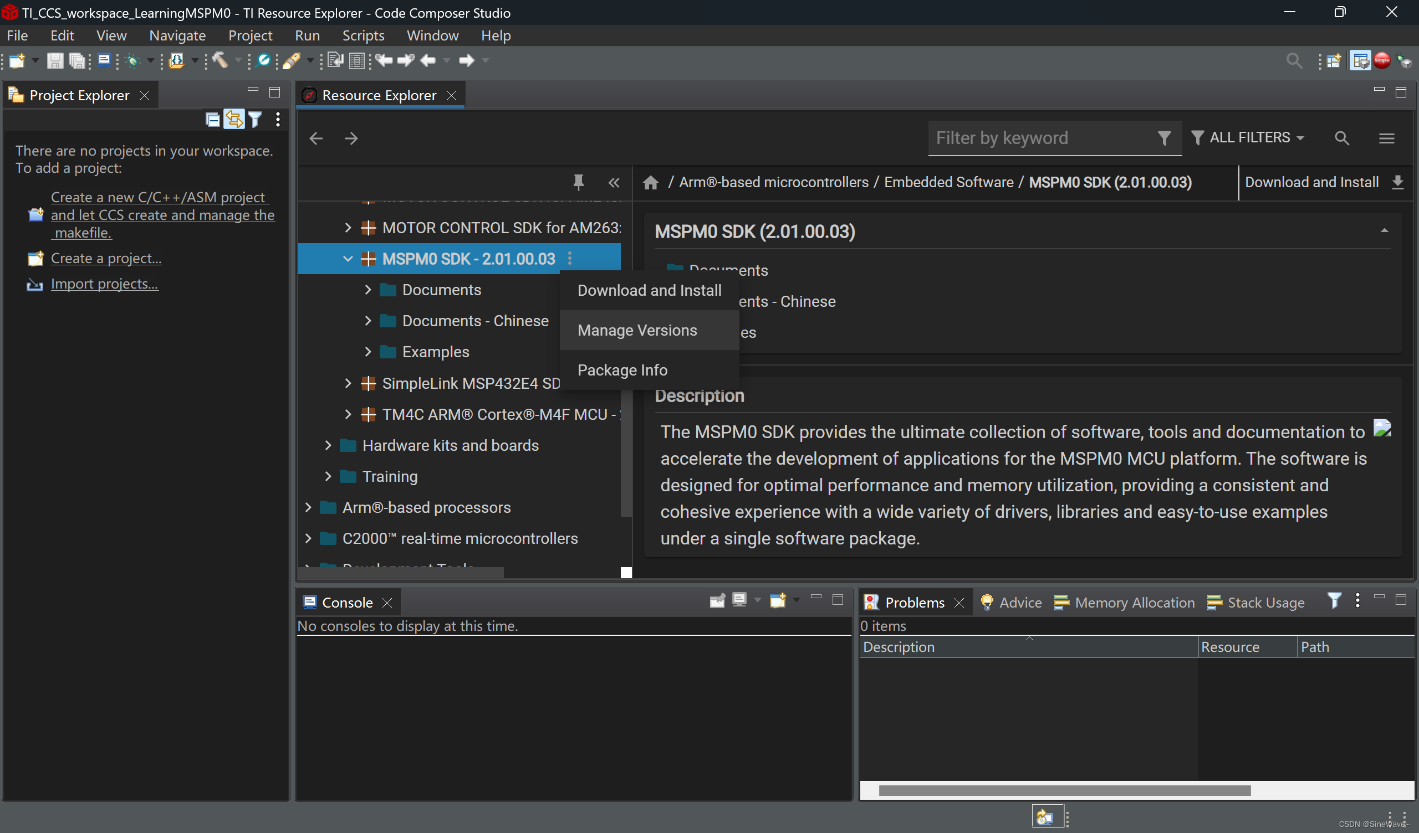Go forward in Resource Explorer
This screenshot has height=833, width=1419.
(x=351, y=138)
